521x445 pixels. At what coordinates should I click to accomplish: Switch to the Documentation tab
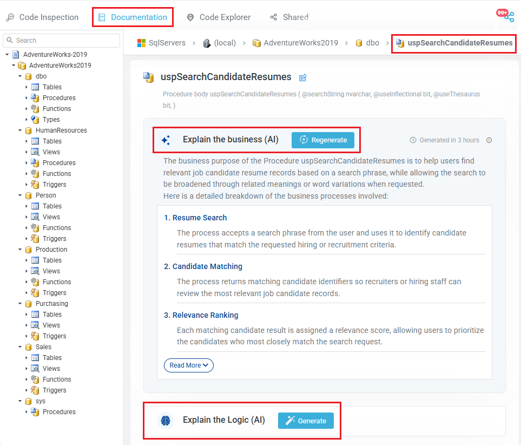pos(133,17)
